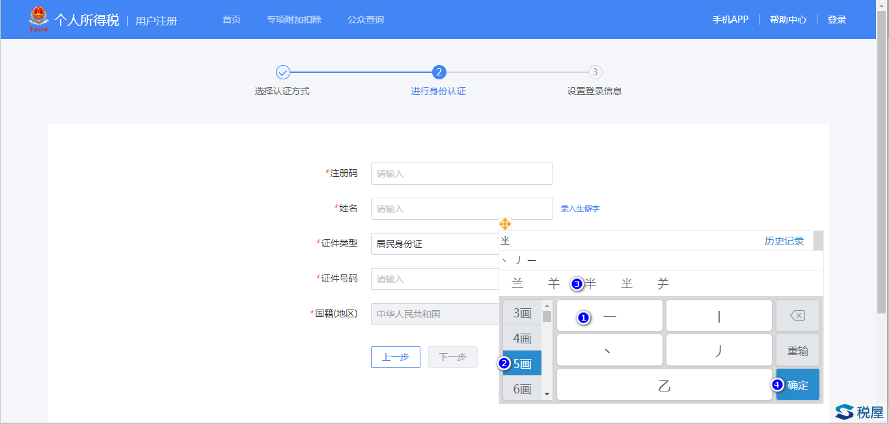Screen dimensions: 889x424
Task: Open 首页 in the top navigation
Action: [x=232, y=20]
